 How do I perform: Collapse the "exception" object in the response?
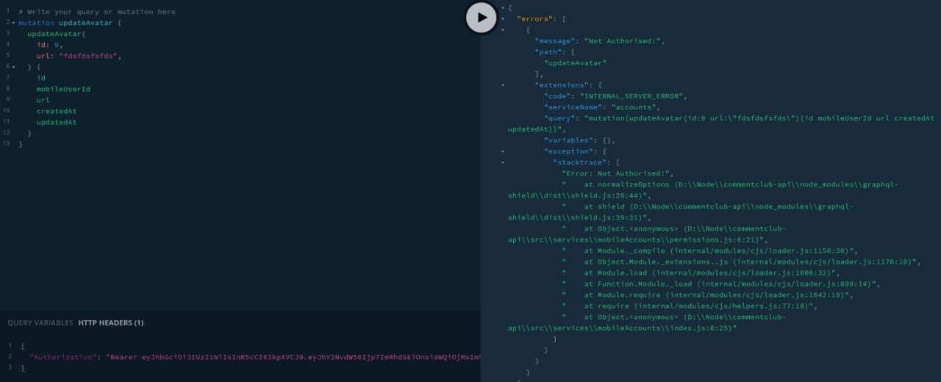tap(503, 151)
